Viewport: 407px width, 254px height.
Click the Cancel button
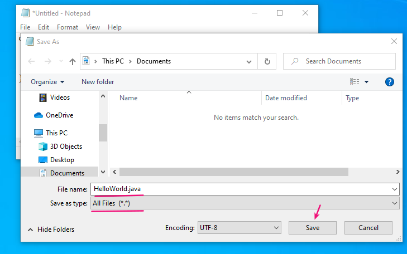click(x=368, y=228)
